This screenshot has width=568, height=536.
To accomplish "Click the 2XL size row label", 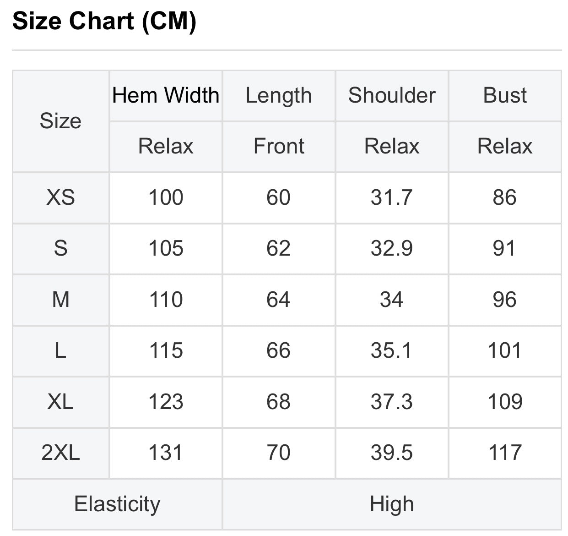I will coord(60,453).
